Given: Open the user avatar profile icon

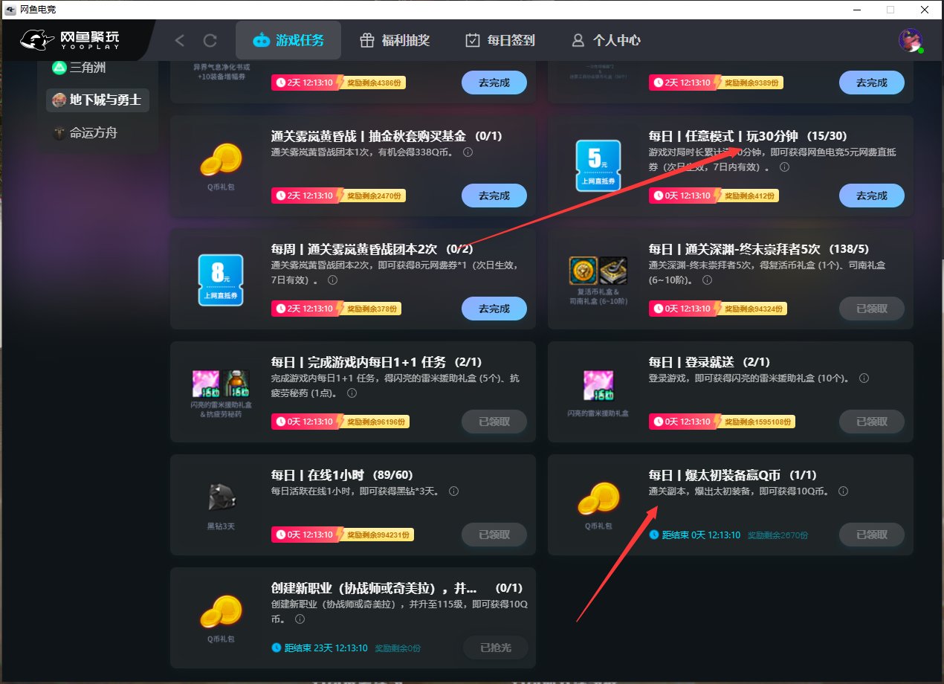Looking at the screenshot, I should tap(910, 40).
